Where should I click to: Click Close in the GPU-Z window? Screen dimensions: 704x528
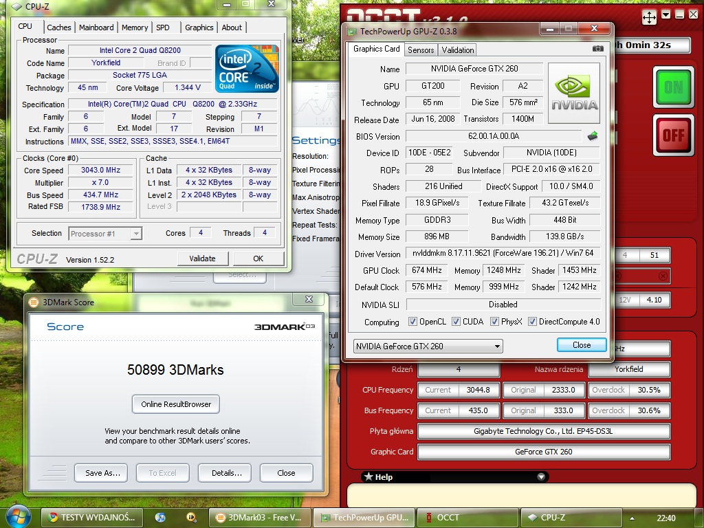coord(582,345)
